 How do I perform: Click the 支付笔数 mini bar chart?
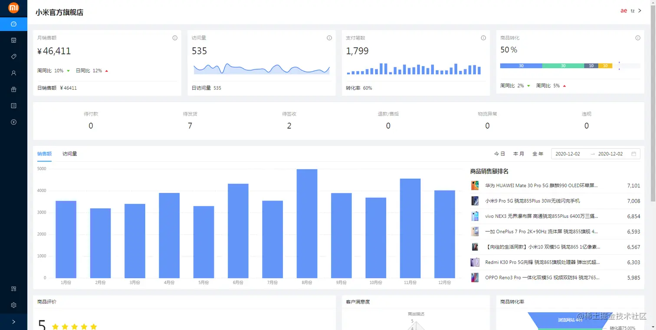[414, 69]
